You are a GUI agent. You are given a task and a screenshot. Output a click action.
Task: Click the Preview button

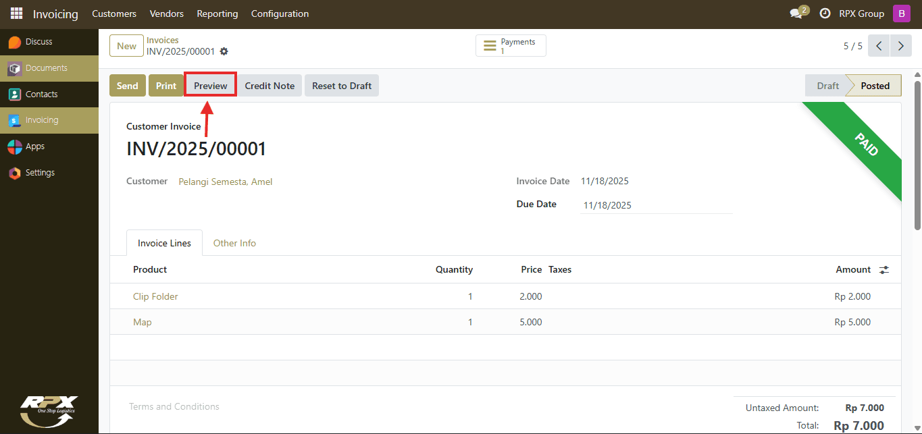click(x=211, y=86)
